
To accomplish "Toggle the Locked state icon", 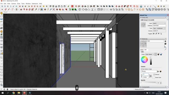I will pos(156,34).
